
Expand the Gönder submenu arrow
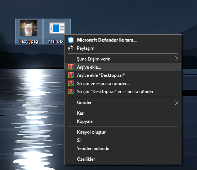coord(177,102)
